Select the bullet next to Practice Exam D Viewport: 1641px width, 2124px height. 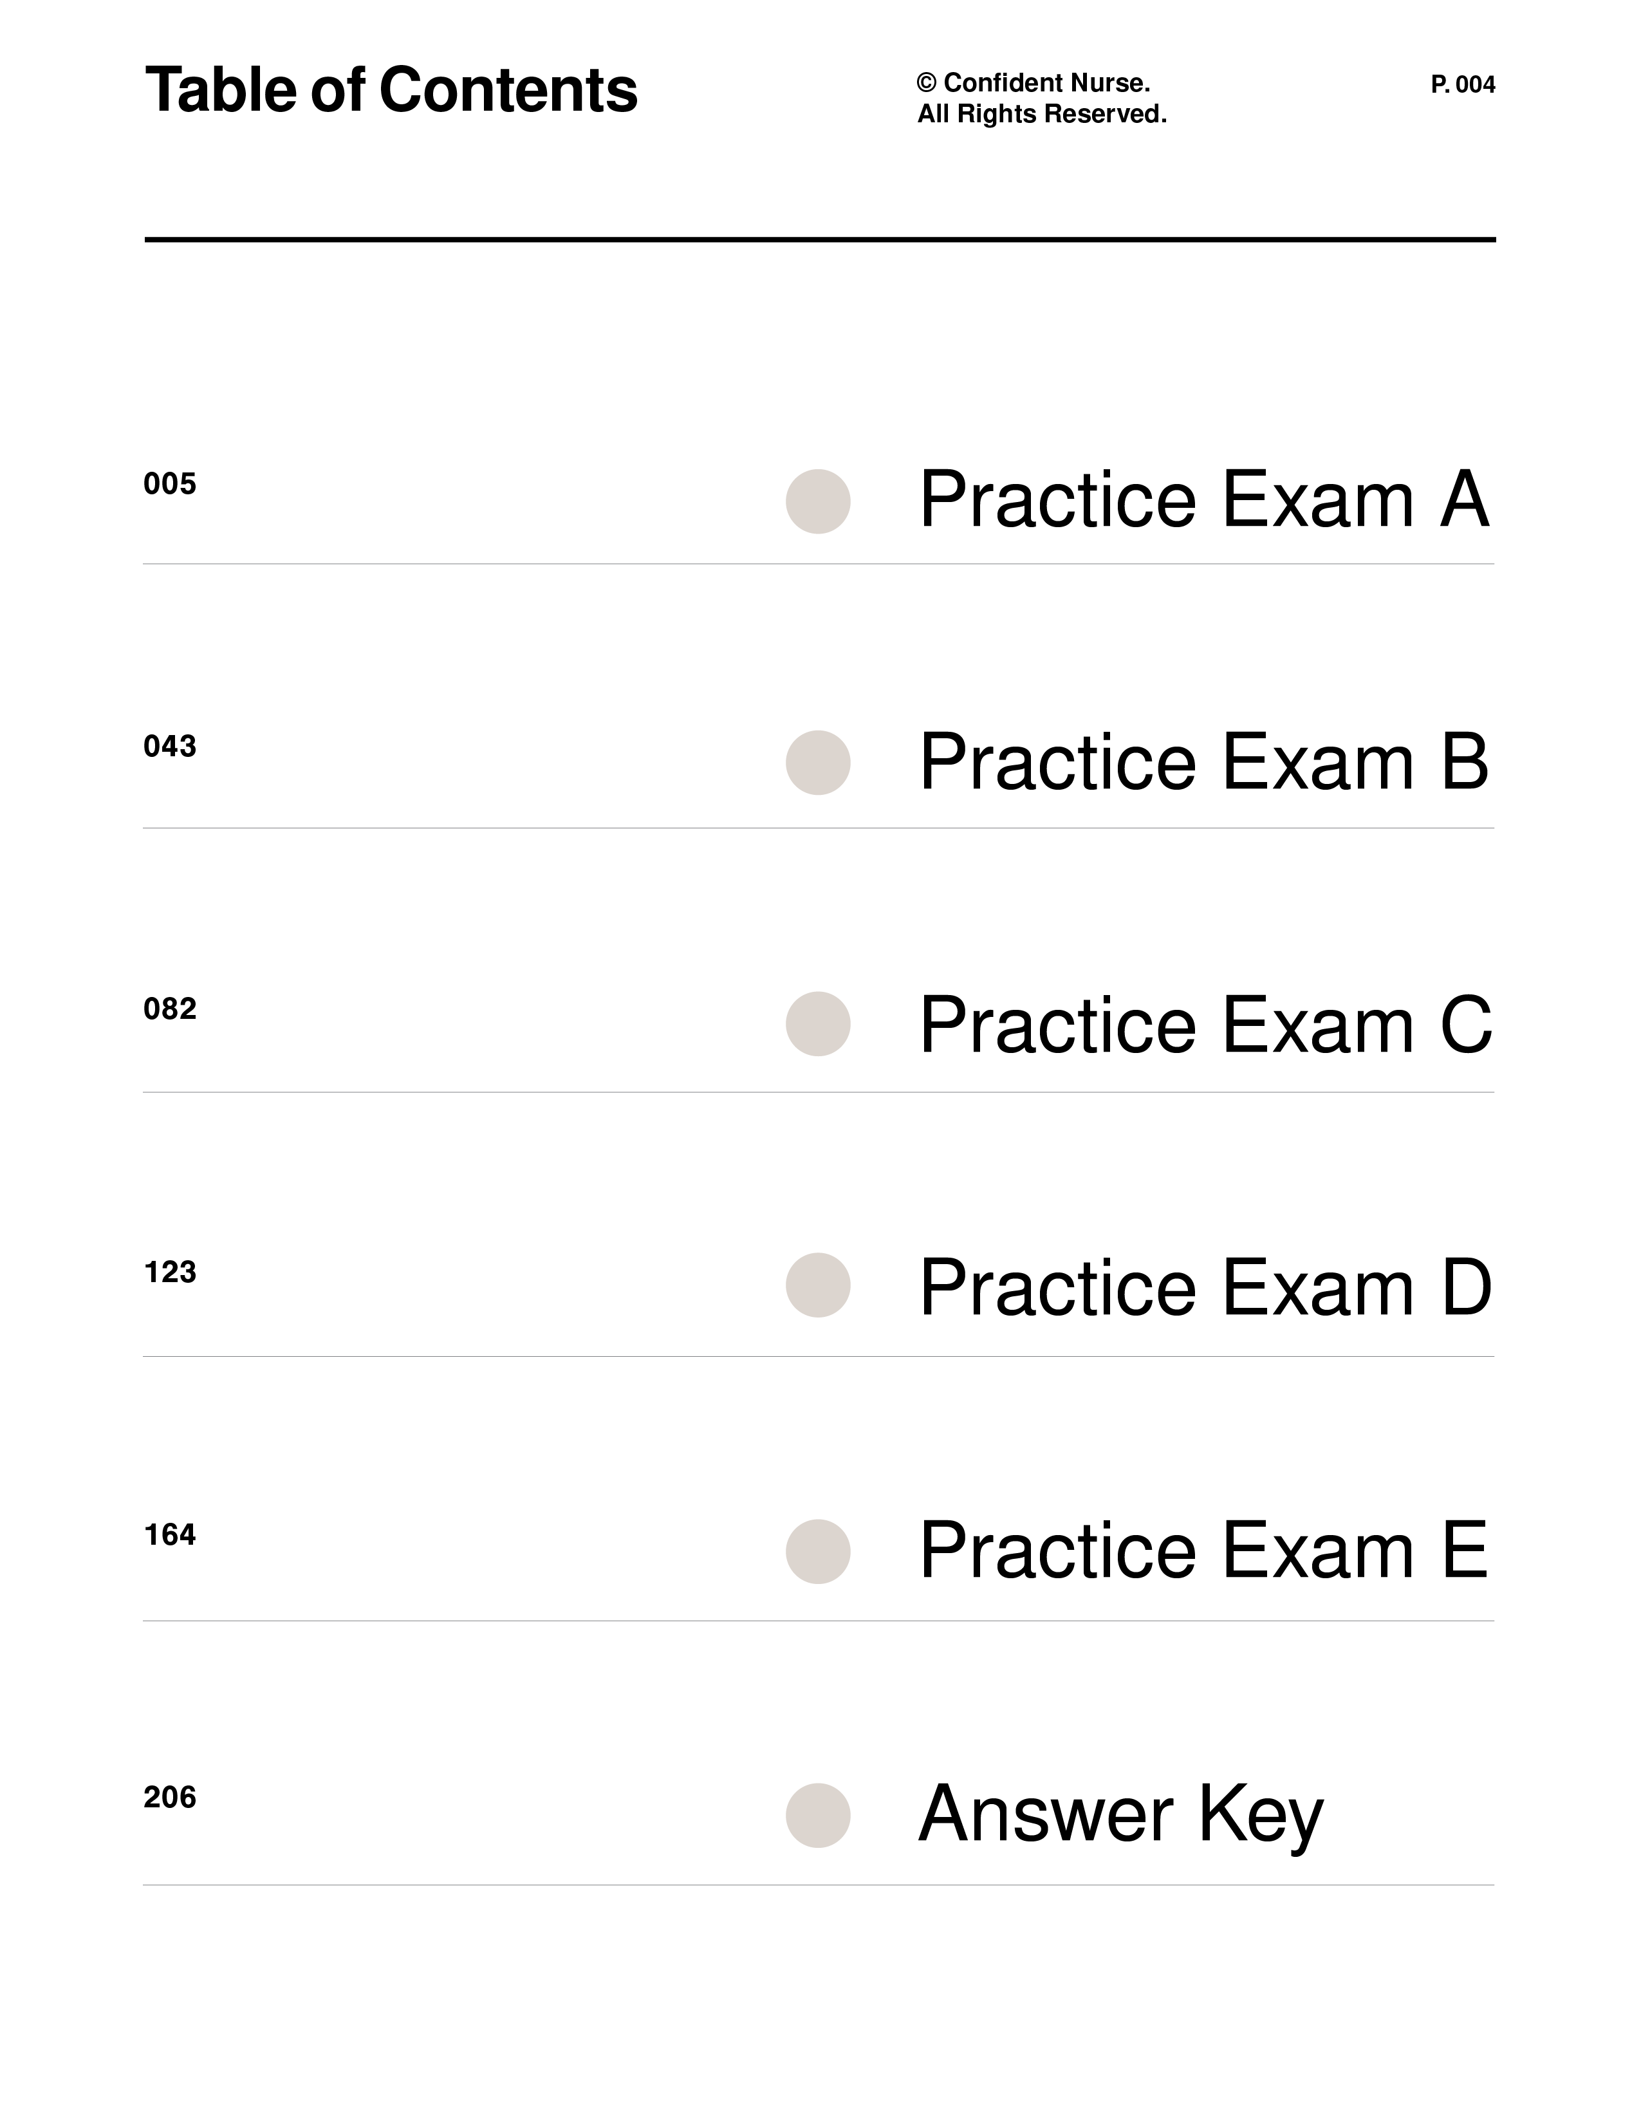(817, 1286)
